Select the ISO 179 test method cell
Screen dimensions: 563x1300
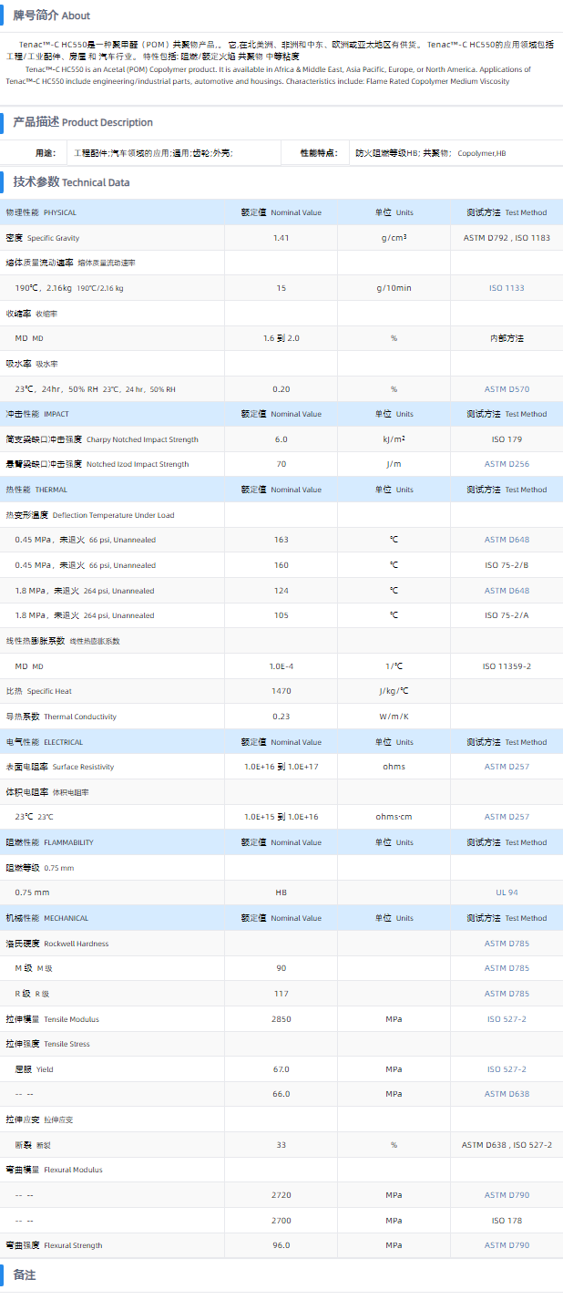coord(507,439)
